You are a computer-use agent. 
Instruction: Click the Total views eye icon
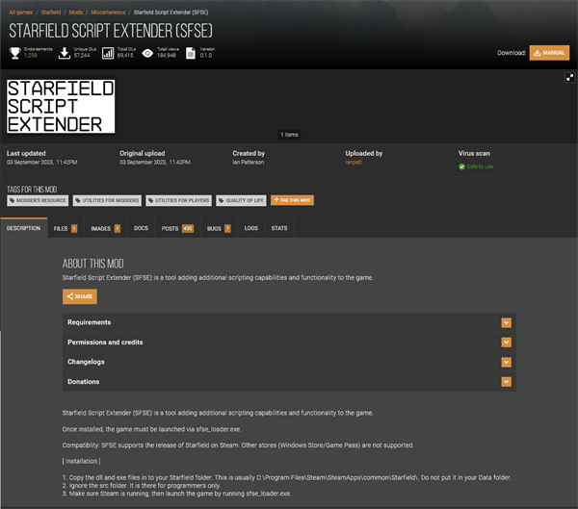click(x=147, y=53)
